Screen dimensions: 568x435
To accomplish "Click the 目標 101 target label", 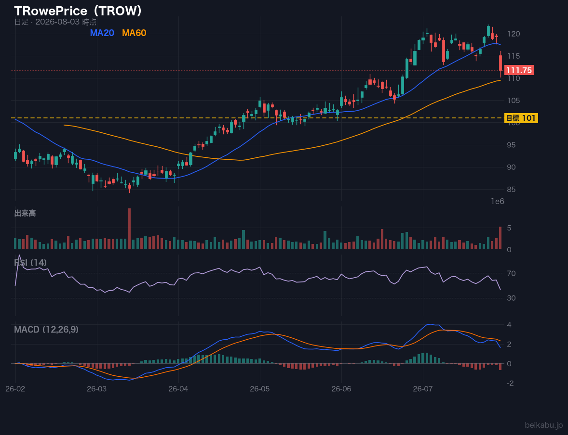I will pyautogui.click(x=521, y=118).
